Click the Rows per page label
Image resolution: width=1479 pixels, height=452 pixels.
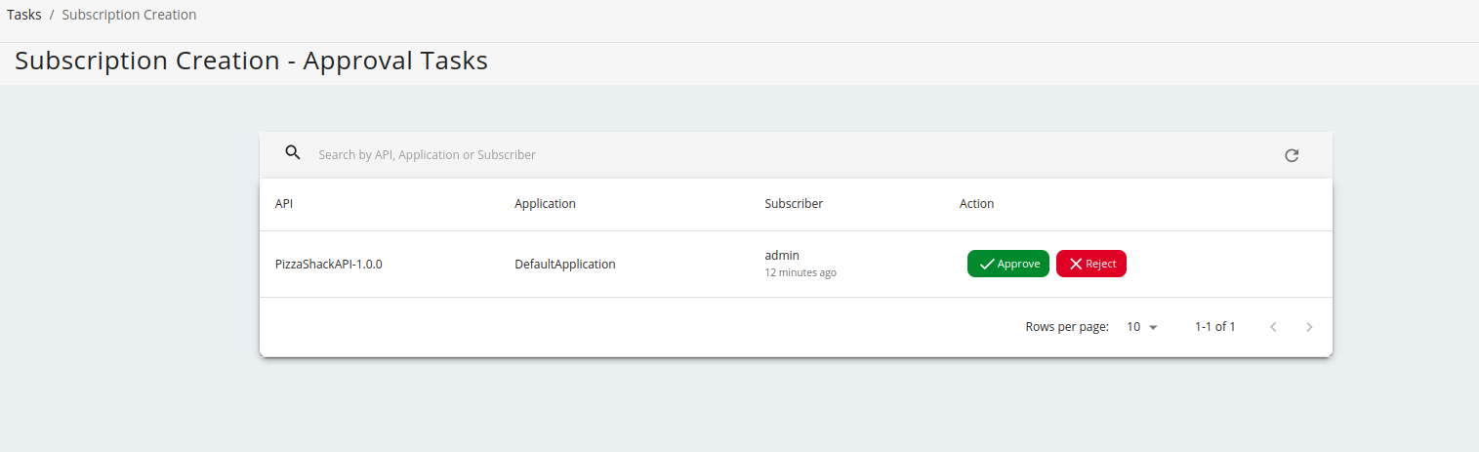pos(1067,327)
